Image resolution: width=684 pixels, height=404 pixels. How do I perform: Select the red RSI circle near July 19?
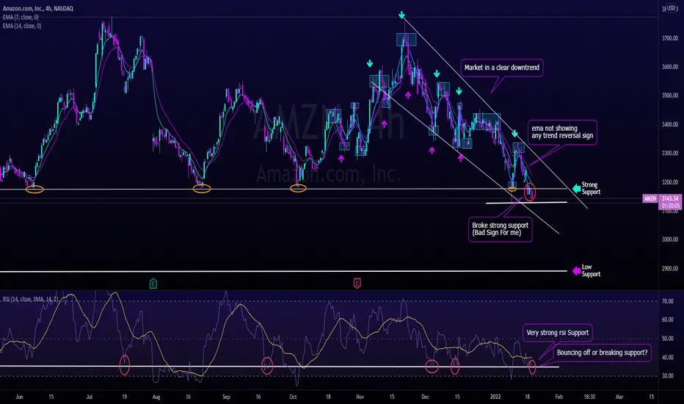click(x=125, y=365)
